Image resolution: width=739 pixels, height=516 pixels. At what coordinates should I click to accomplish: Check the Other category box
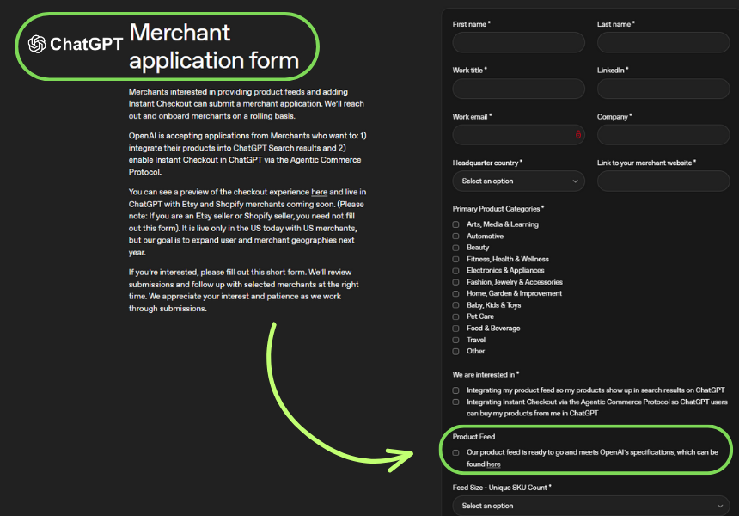[x=455, y=352]
